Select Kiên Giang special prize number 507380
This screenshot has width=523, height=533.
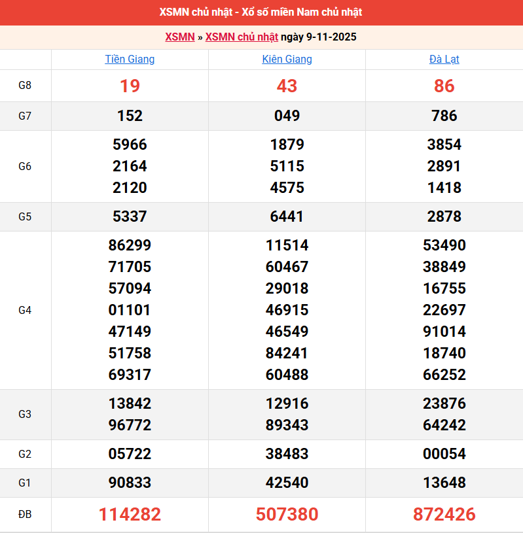(287, 514)
